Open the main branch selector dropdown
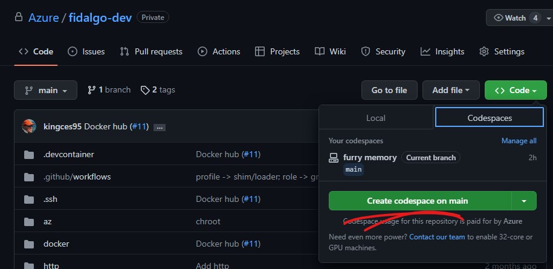553x269 pixels. coord(45,90)
